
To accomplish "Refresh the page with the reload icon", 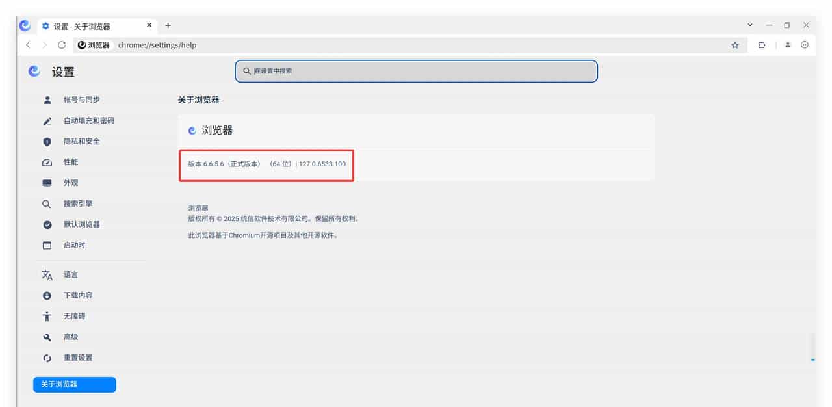I will pos(62,45).
